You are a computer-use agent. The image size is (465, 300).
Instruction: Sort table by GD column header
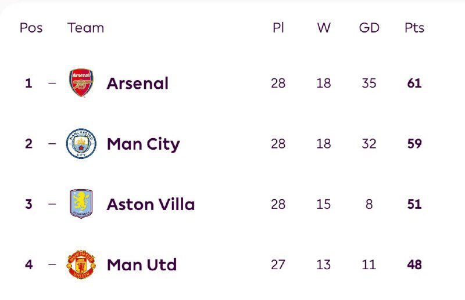click(369, 28)
